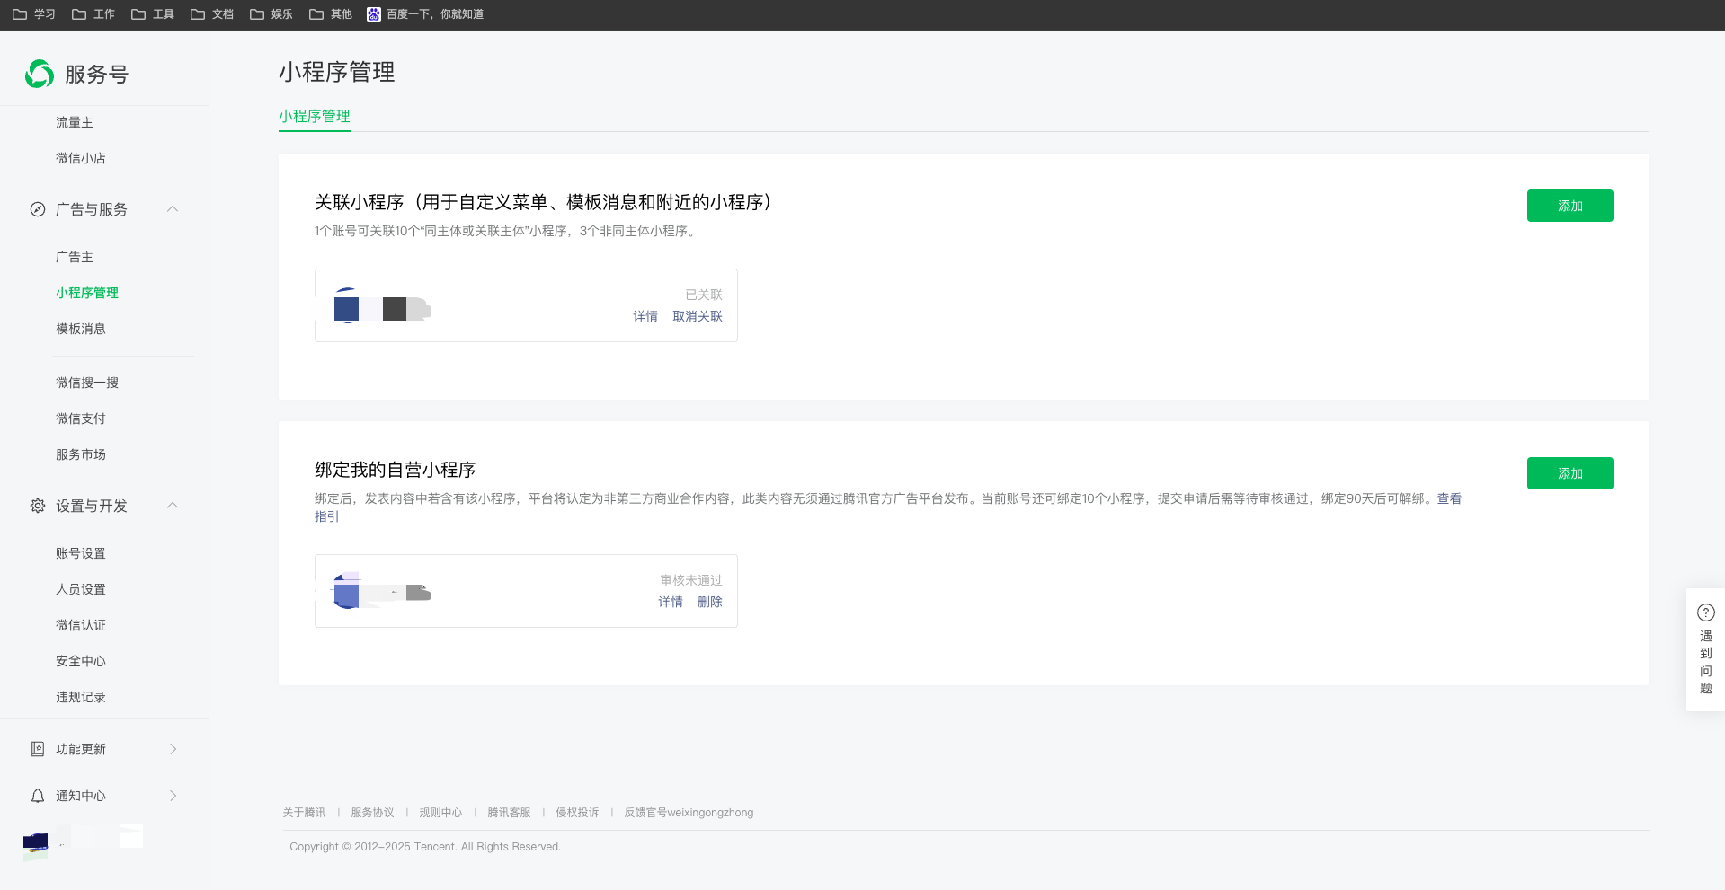Open the 学习 bookmark folder

(34, 14)
